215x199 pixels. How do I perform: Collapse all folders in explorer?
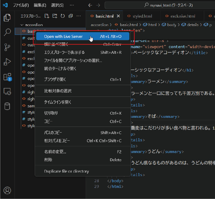(71, 16)
